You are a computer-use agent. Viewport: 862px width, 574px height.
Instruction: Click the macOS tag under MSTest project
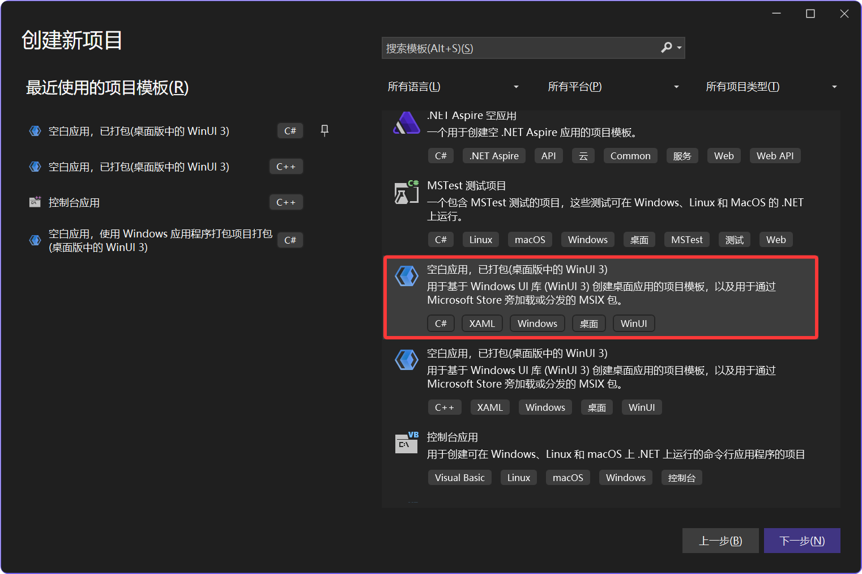coord(530,240)
